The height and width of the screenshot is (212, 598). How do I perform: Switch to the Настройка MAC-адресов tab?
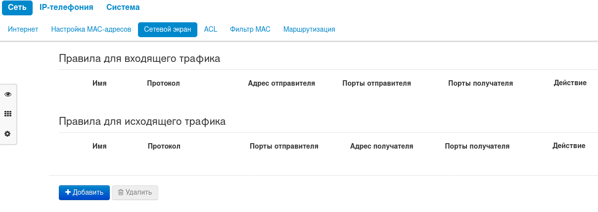tap(91, 30)
